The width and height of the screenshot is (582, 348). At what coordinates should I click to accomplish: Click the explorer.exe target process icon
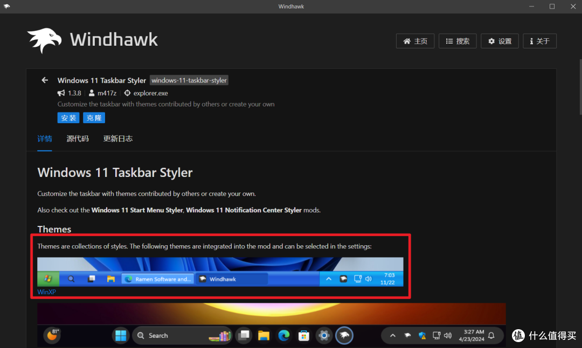tap(127, 93)
